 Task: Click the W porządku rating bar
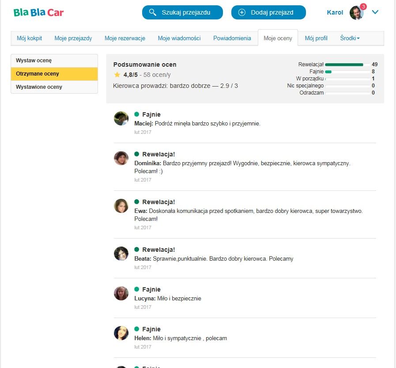coord(347,79)
